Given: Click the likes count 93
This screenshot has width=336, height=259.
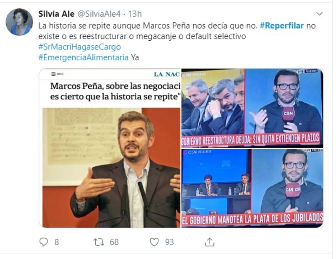Looking at the screenshot, I should [x=169, y=242].
